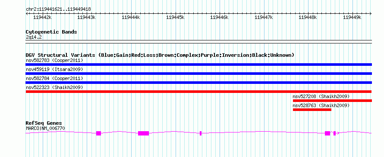
Task: Click the 119442k ruler tick label
Action: click(43, 17)
